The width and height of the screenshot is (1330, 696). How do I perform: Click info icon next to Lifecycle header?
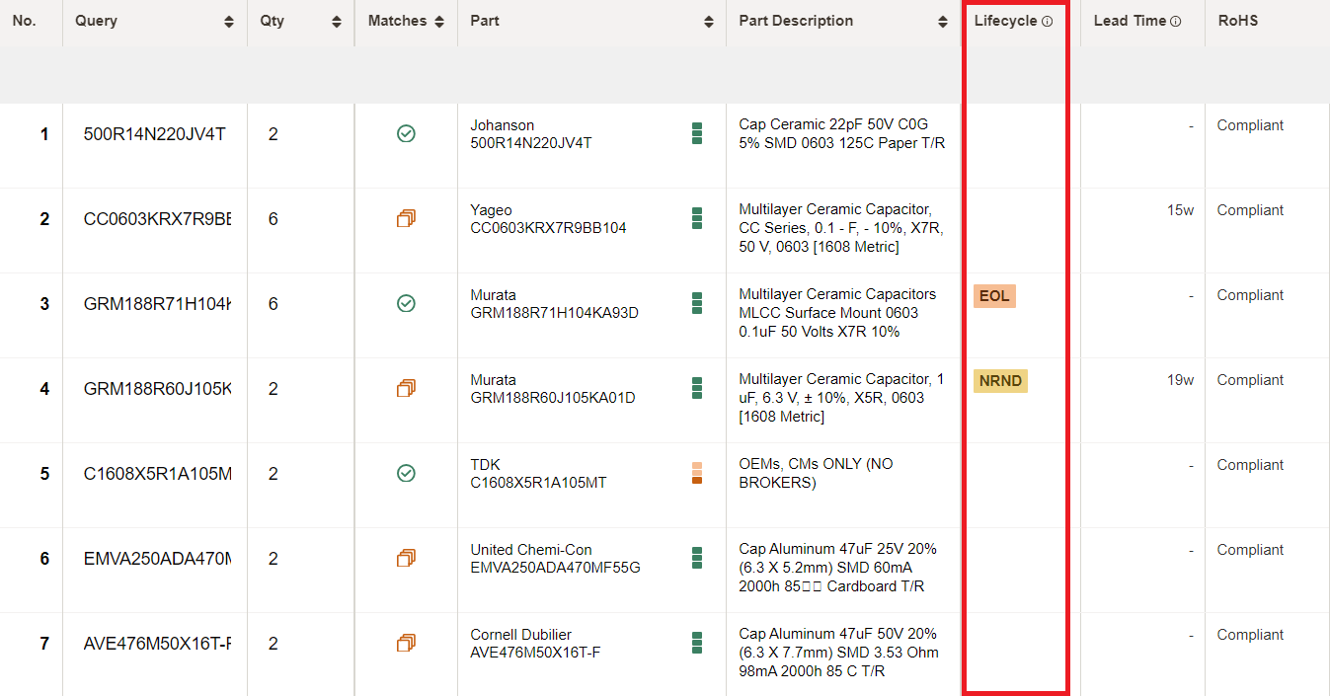click(x=1048, y=21)
